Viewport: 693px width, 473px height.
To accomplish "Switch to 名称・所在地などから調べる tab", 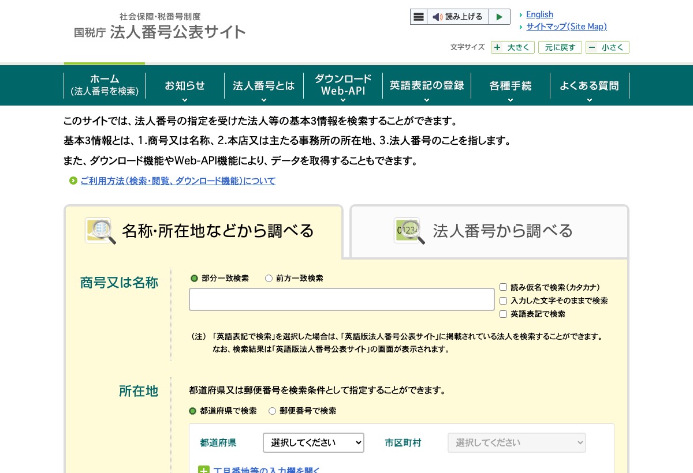I will click(x=203, y=231).
